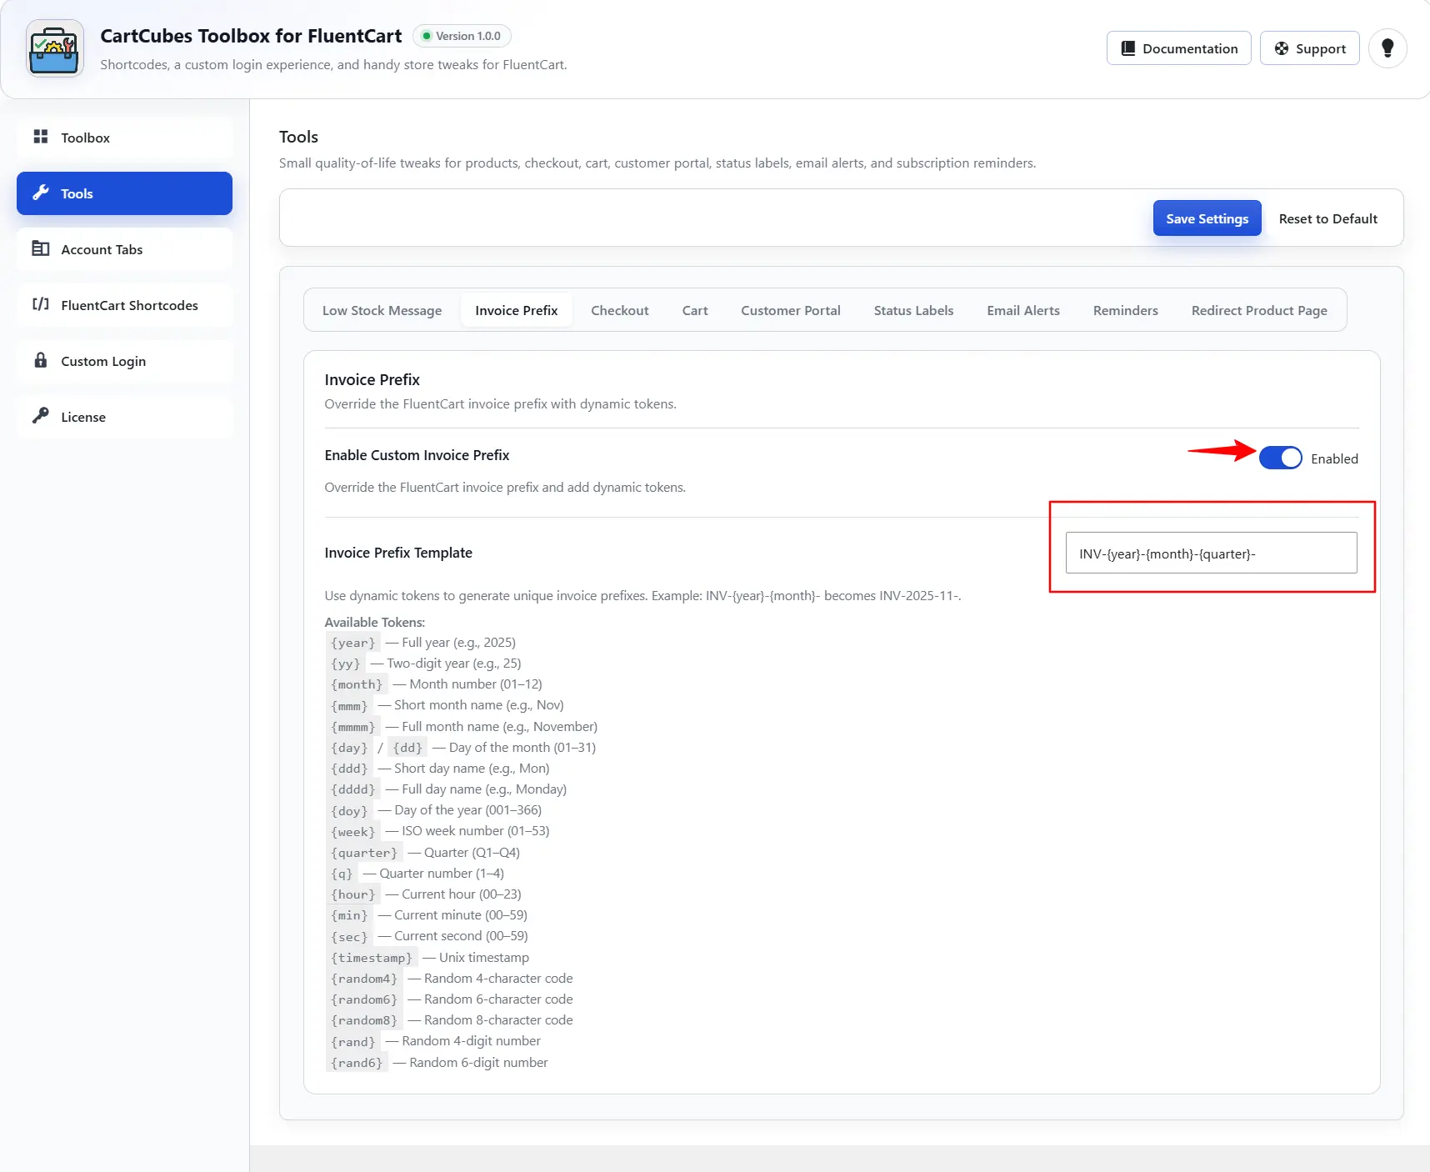Click the {month} token code

click(357, 684)
